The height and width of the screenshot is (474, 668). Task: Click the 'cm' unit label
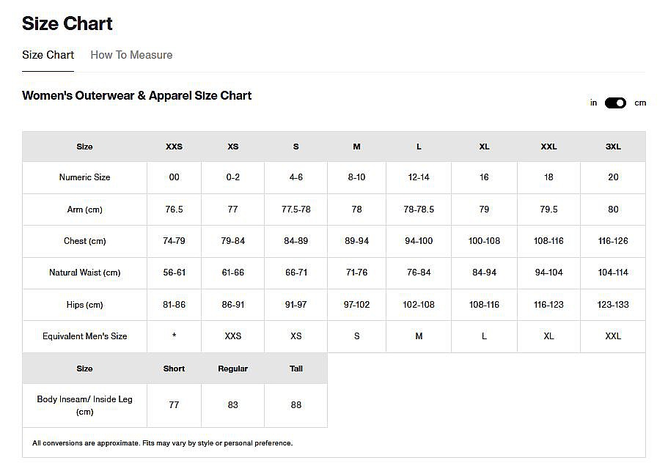640,103
